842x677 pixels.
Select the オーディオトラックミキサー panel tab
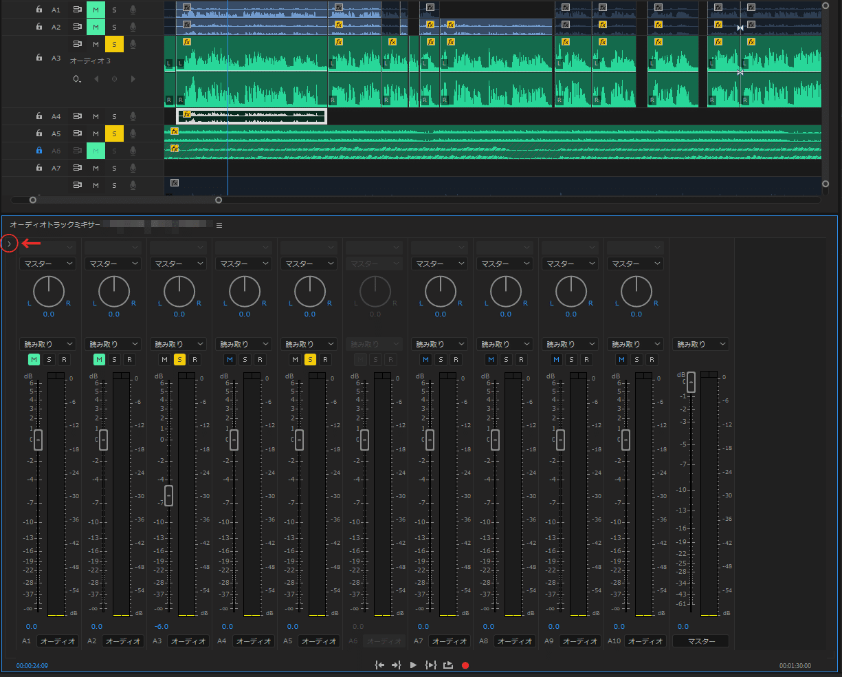pyautogui.click(x=55, y=225)
